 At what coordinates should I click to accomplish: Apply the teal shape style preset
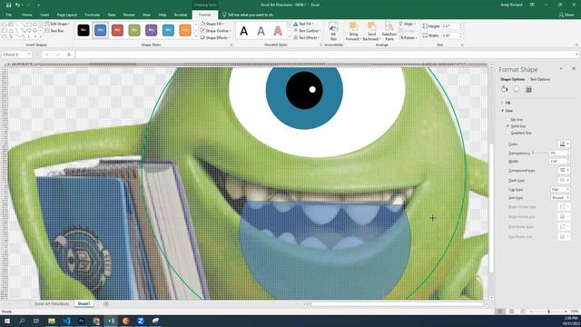[168, 30]
